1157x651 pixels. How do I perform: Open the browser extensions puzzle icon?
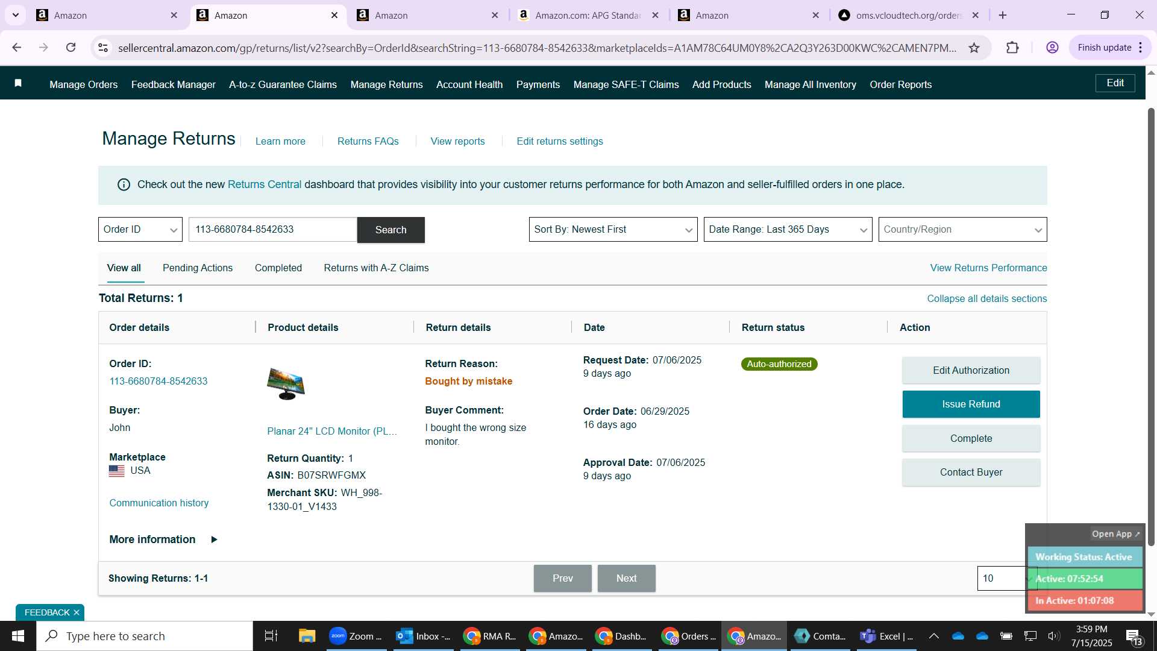pos(1012,48)
